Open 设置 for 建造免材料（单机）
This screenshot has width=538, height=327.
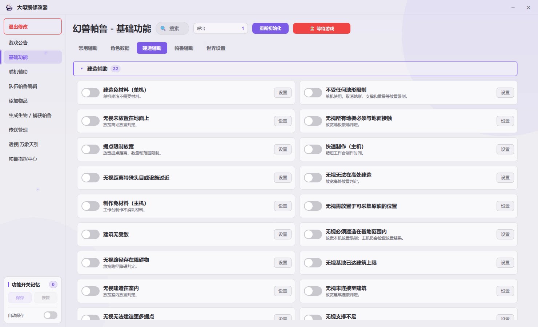click(283, 93)
